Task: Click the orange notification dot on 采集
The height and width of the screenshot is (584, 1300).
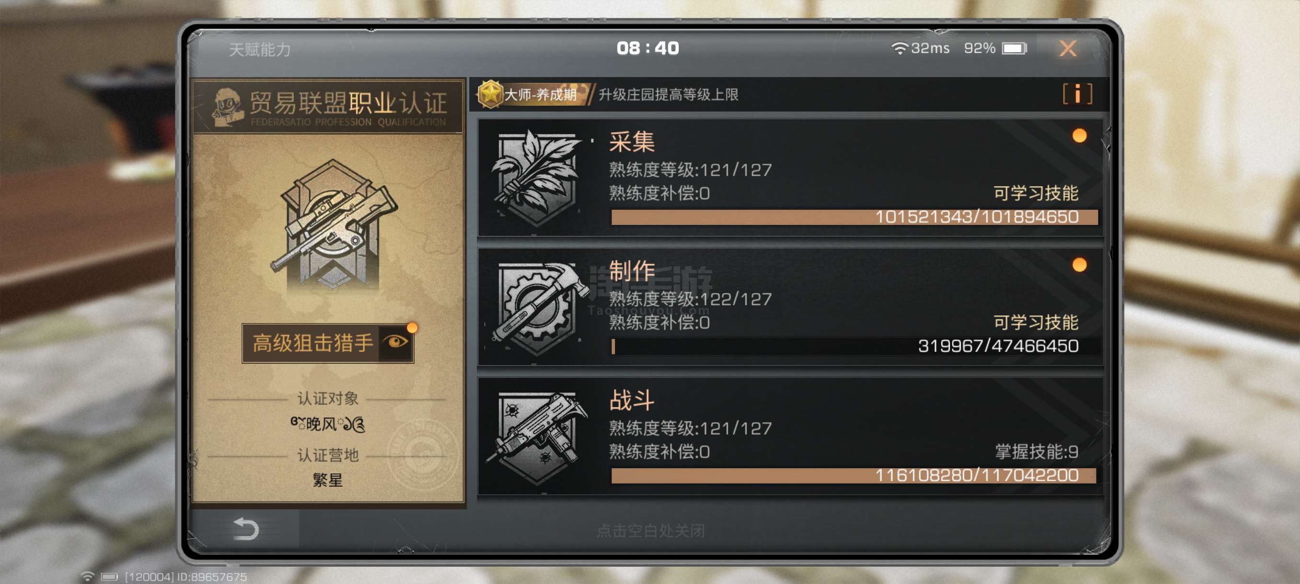Action: tap(1079, 135)
